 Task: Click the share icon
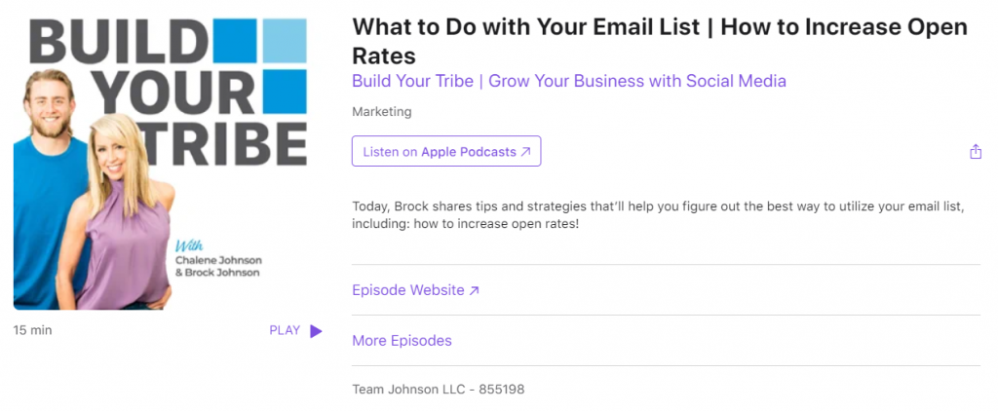975,151
